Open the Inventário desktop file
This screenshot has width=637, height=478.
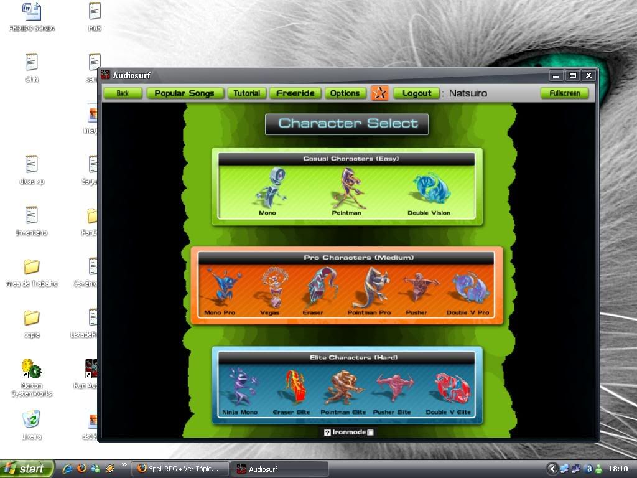point(32,221)
